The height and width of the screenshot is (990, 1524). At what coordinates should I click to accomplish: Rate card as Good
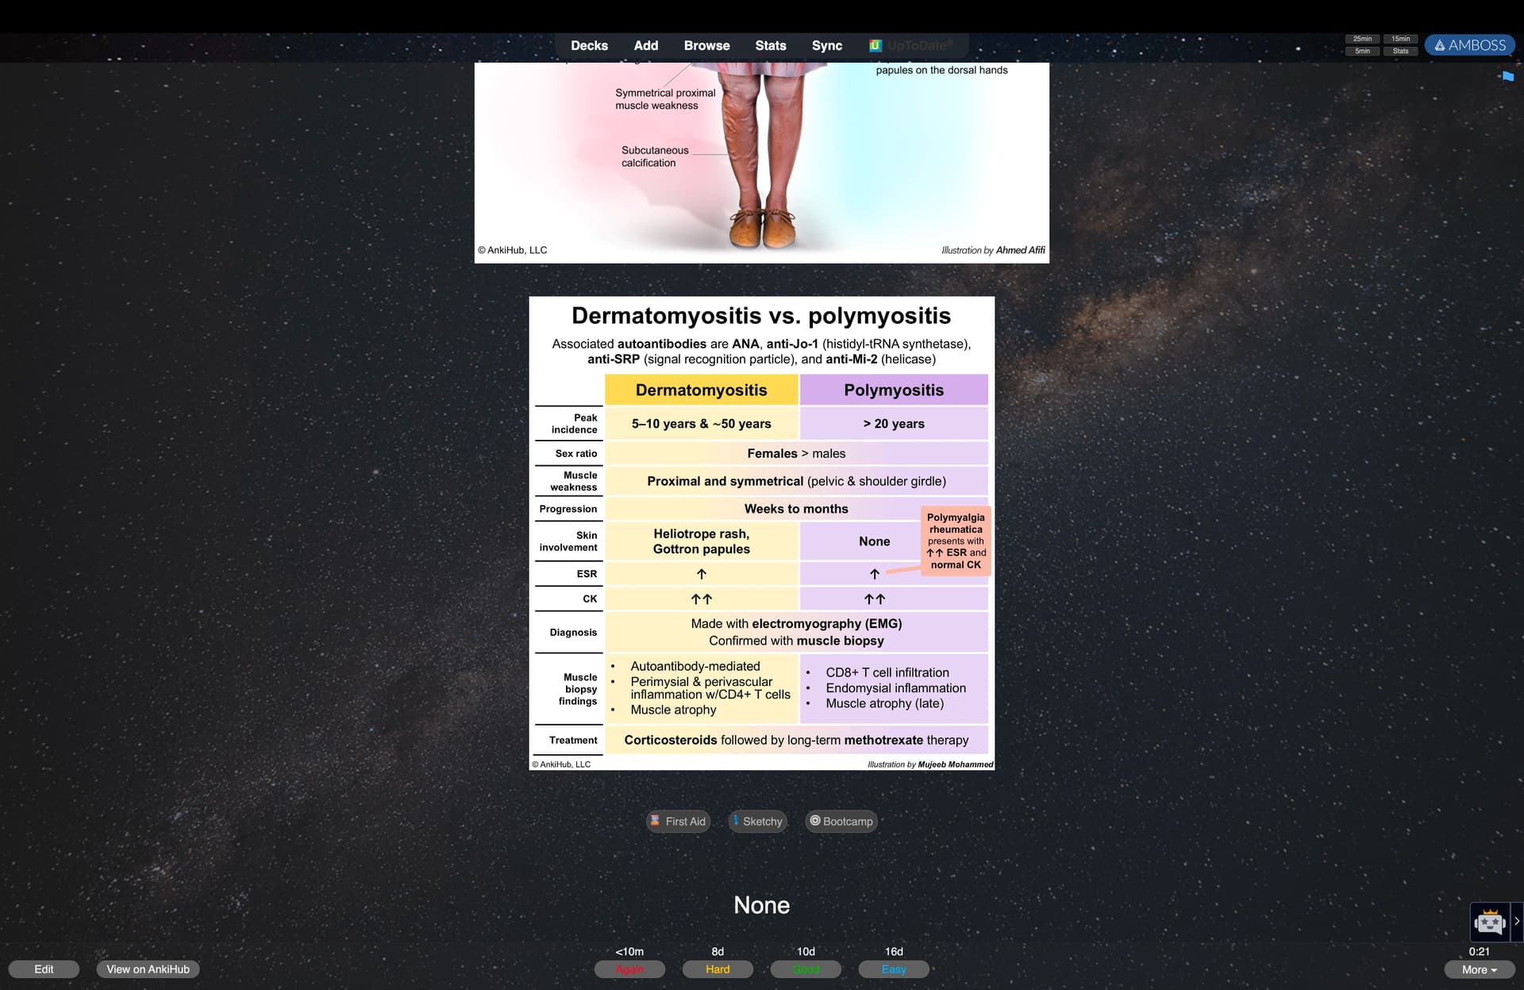point(806,969)
